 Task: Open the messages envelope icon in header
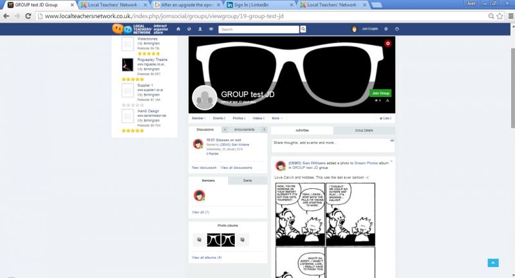(x=211, y=29)
